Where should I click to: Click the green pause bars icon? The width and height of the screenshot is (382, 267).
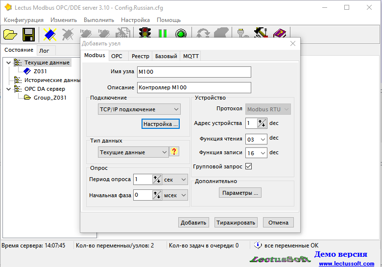(x=163, y=34)
